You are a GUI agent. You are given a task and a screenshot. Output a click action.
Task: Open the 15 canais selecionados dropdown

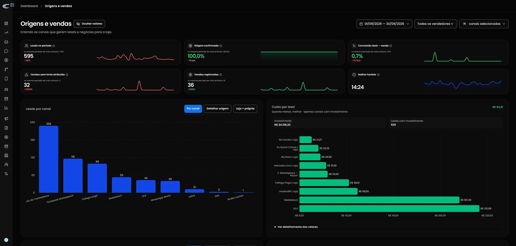tap(484, 24)
